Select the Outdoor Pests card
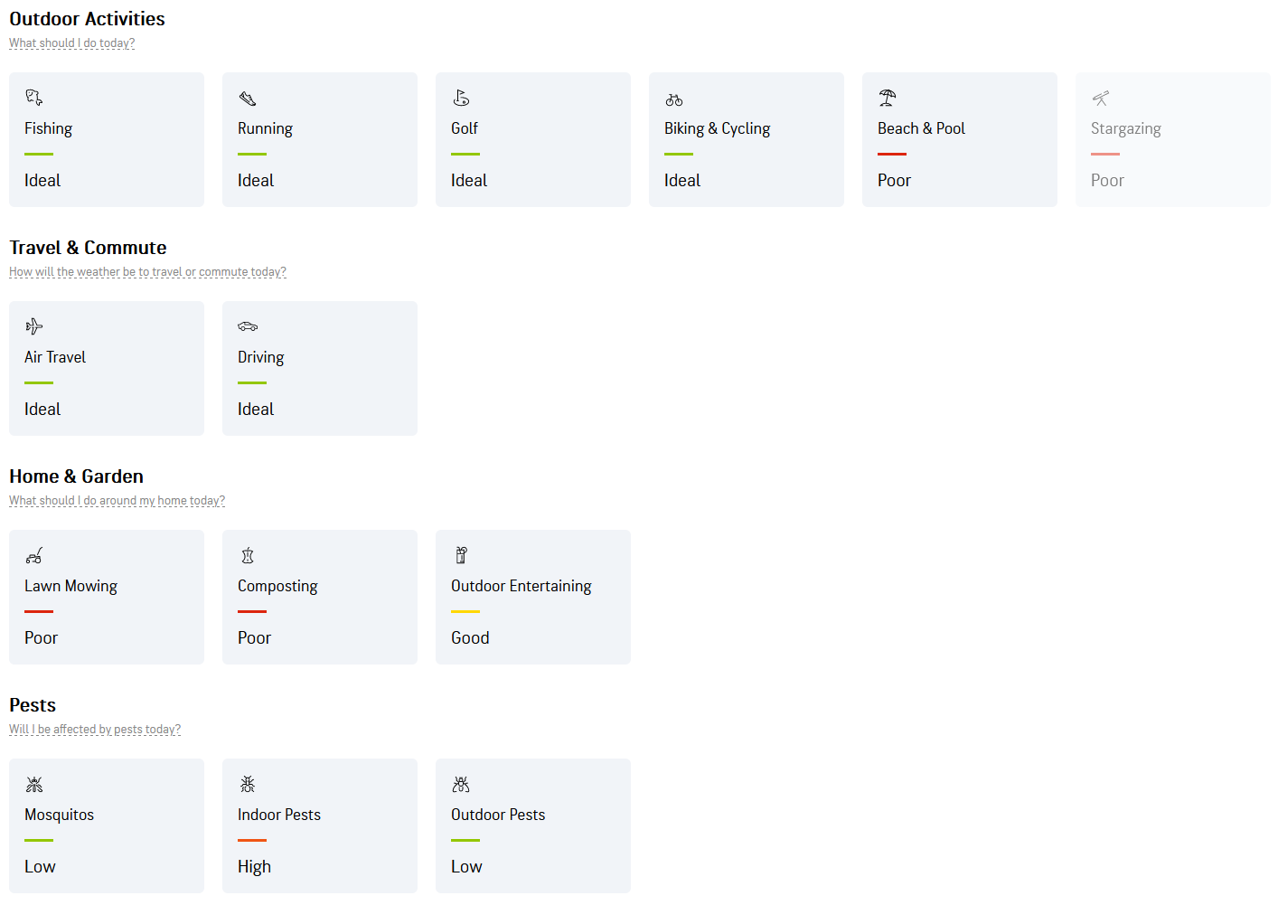This screenshot has width=1278, height=924. point(533,825)
